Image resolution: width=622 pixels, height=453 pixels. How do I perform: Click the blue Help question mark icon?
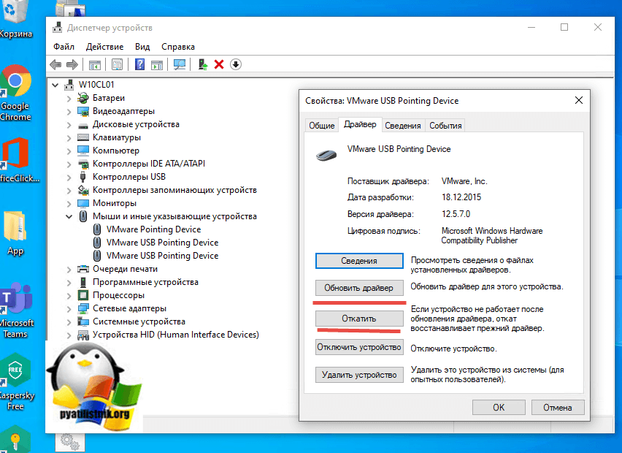139,64
